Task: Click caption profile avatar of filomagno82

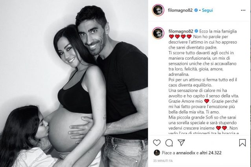Action: pos(158,33)
